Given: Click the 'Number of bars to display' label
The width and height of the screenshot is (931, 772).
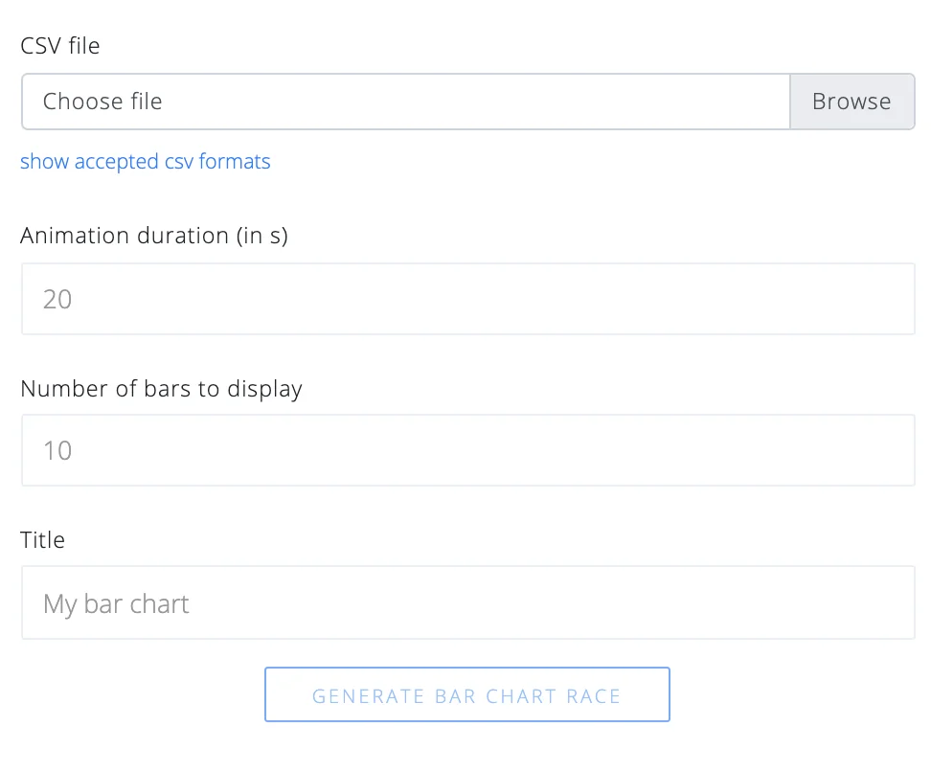Looking at the screenshot, I should coord(161,388).
